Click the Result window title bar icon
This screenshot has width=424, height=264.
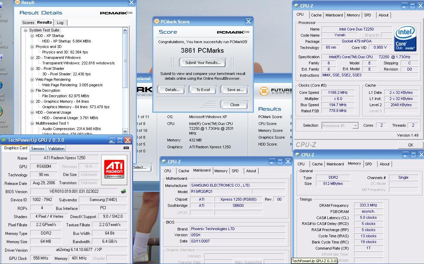point(17,2)
